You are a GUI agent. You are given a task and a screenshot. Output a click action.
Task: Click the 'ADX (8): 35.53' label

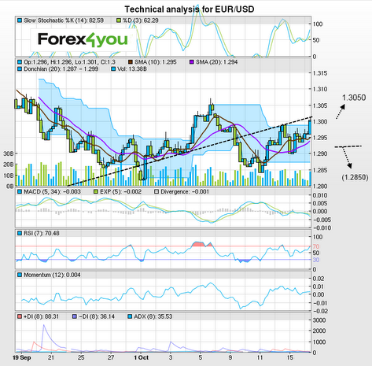tap(153, 316)
